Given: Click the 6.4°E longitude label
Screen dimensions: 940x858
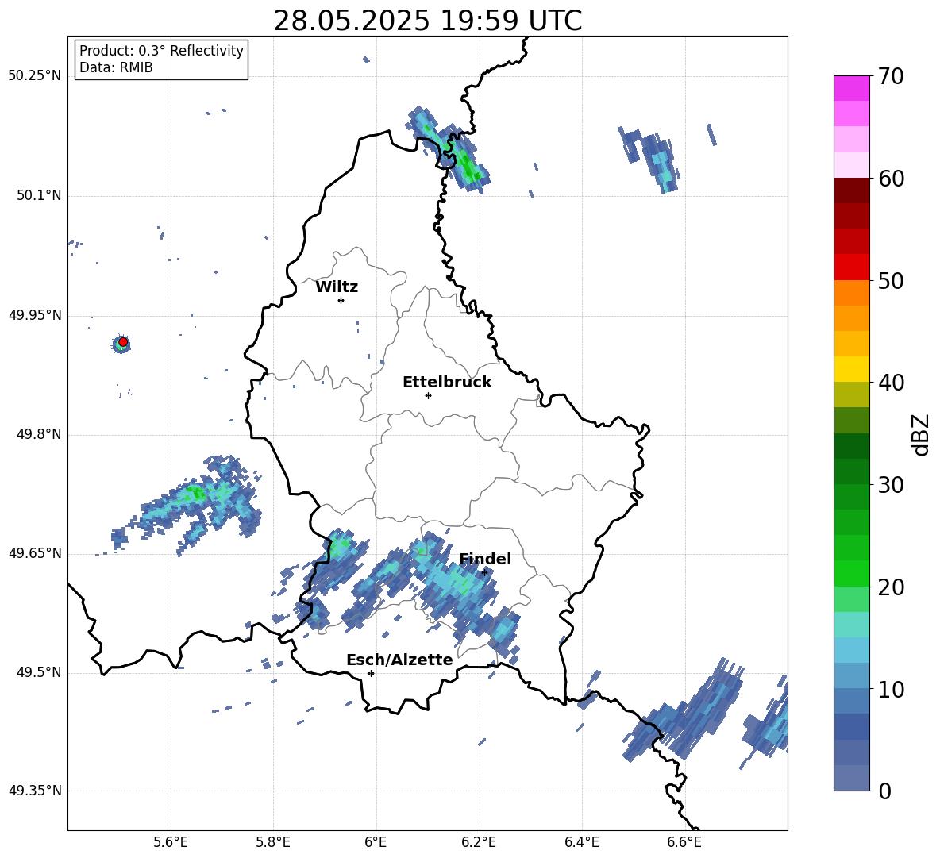Looking at the screenshot, I should point(581,842).
